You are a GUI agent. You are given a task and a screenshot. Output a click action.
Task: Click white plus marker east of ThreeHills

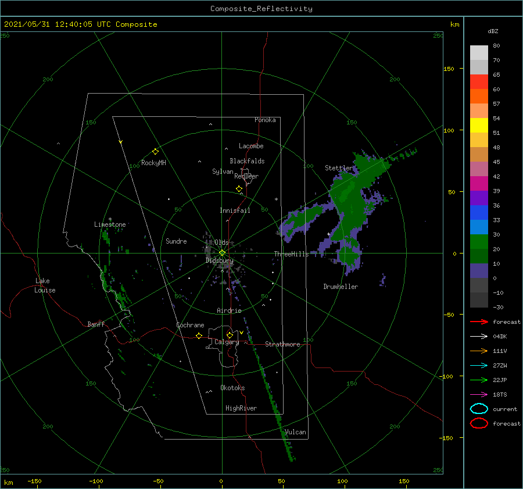tap(328, 234)
